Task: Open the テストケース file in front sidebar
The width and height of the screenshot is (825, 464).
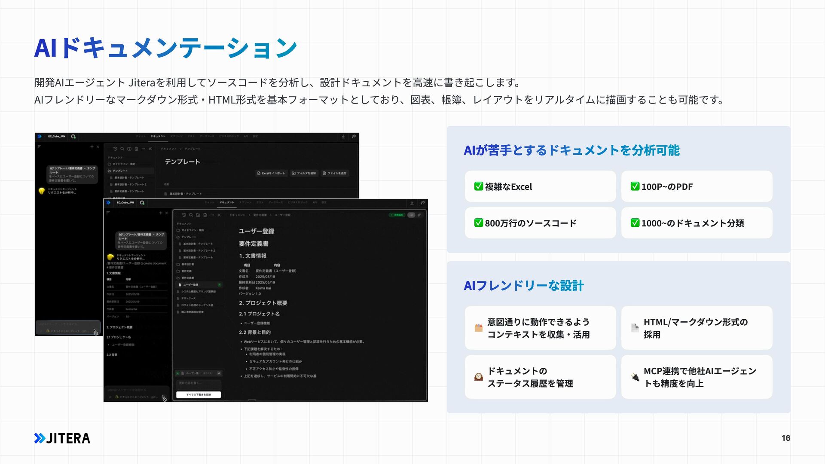Action: coord(186,299)
